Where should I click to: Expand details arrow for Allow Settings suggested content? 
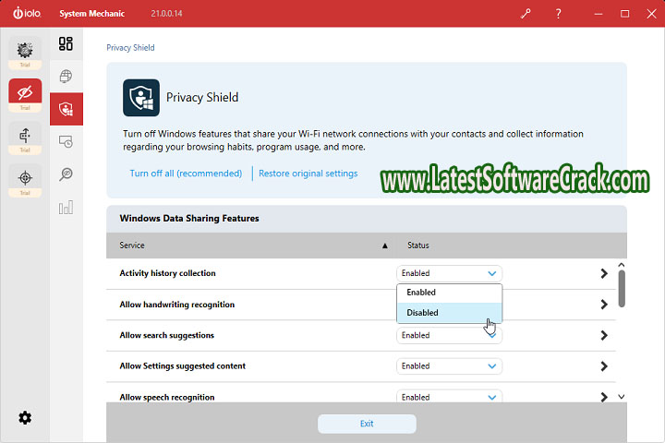coord(604,366)
